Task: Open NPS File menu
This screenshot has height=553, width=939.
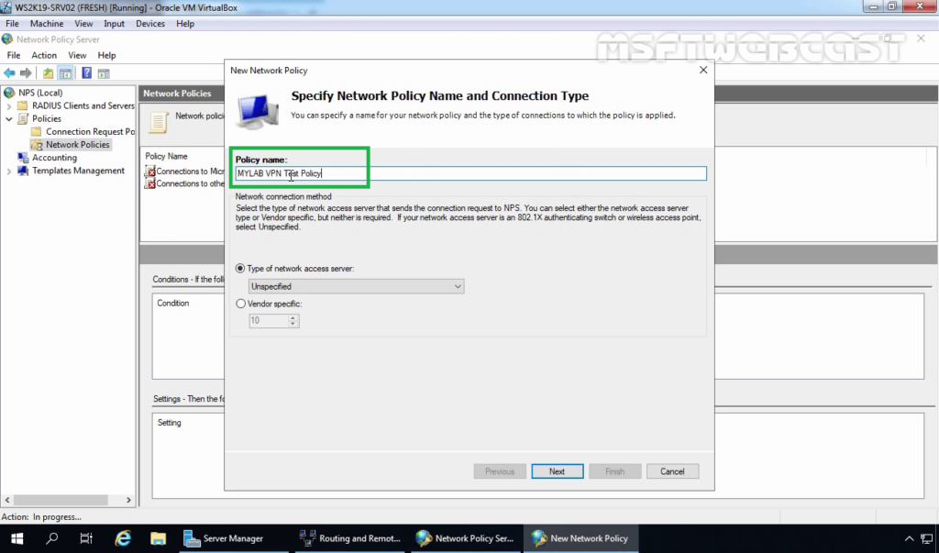Action: [x=13, y=55]
